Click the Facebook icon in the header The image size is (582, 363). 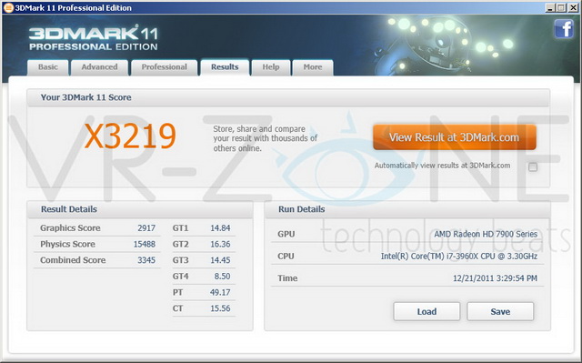[564, 29]
